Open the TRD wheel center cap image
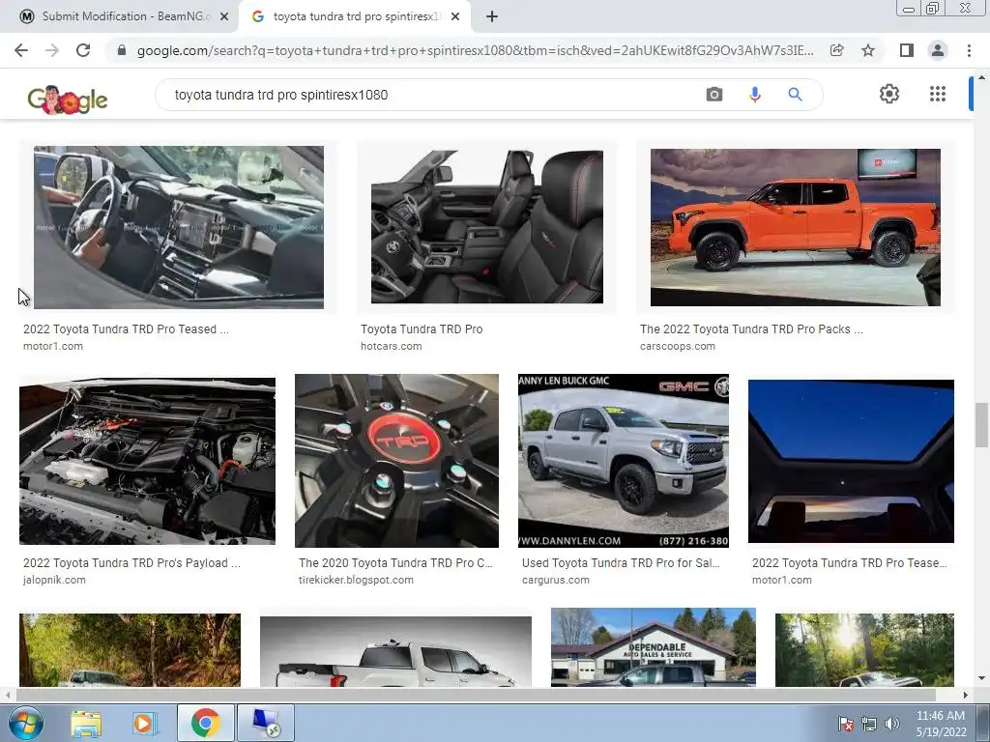Image resolution: width=990 pixels, height=742 pixels. click(x=396, y=461)
